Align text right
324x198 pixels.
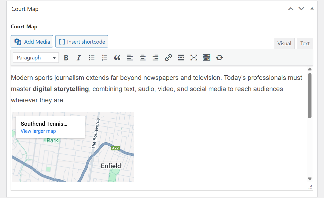155,58
